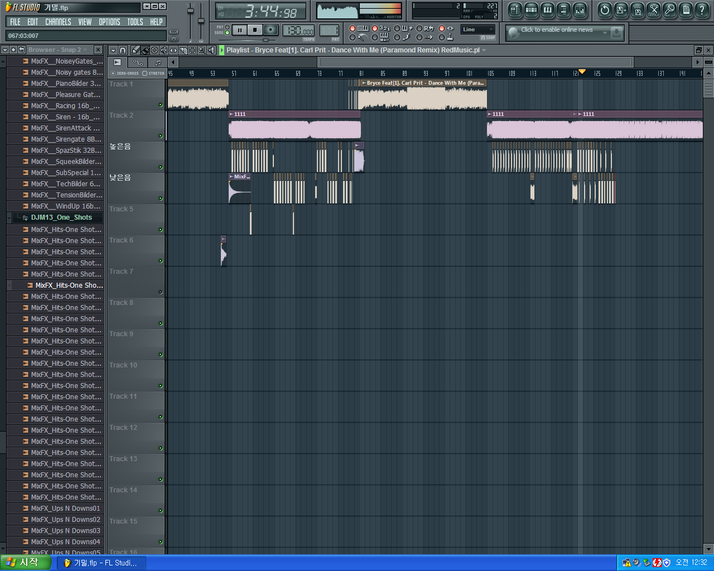Select the selection tool in playlist toolbar
Viewport: 714px width, 571px height.
[x=192, y=50]
